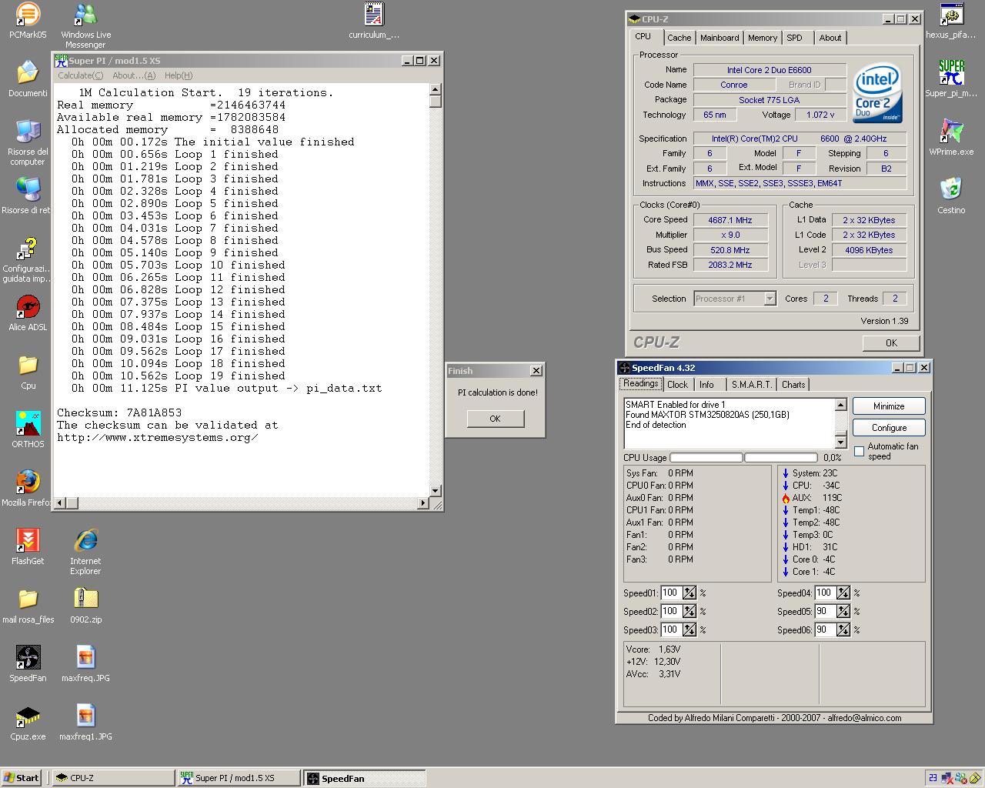Click the Speed06 value input field

coord(825,630)
